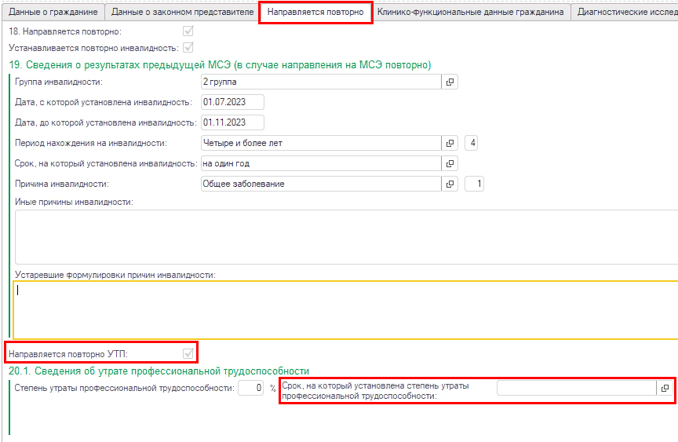This screenshot has width=678, height=442.
Task: Toggle 'Устанавливается повторно инвалидность' checkbox
Action: (x=188, y=48)
